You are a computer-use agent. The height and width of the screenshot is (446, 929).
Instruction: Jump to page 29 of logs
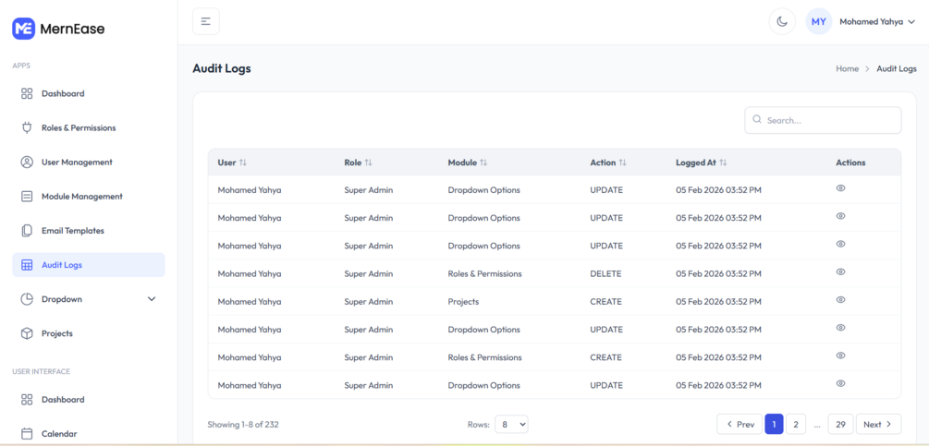840,424
